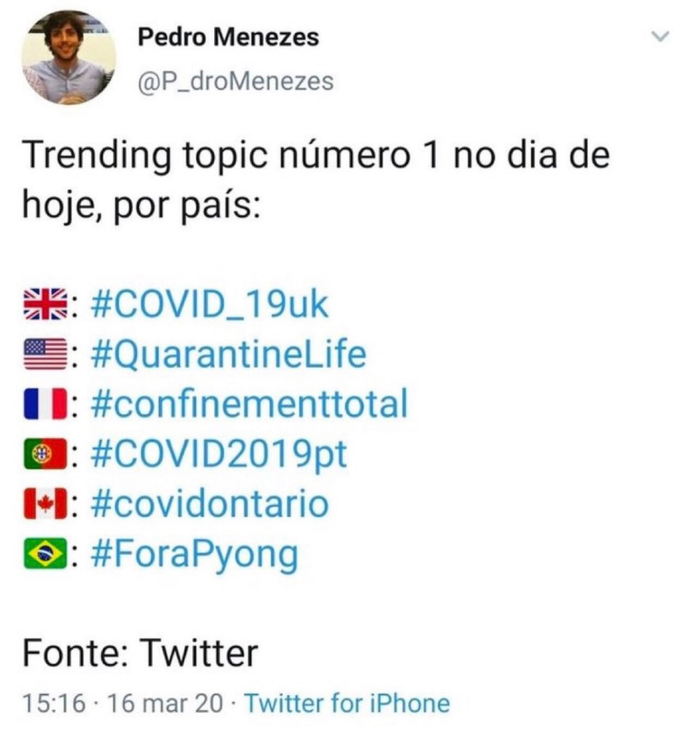Viewport: 675px width, 732px height.
Task: Click the 15:16 · 16 mar 20 timestamp
Action: pyautogui.click(x=122, y=703)
